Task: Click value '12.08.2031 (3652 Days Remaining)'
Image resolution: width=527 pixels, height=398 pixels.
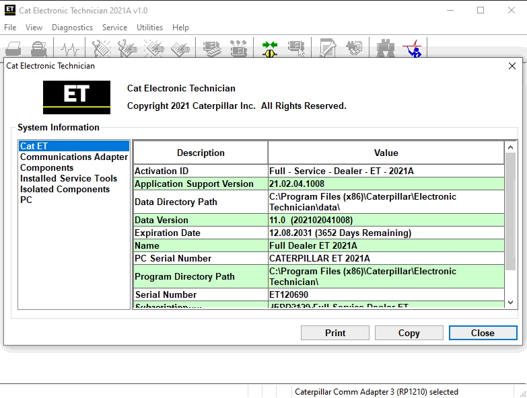Action: click(386, 233)
